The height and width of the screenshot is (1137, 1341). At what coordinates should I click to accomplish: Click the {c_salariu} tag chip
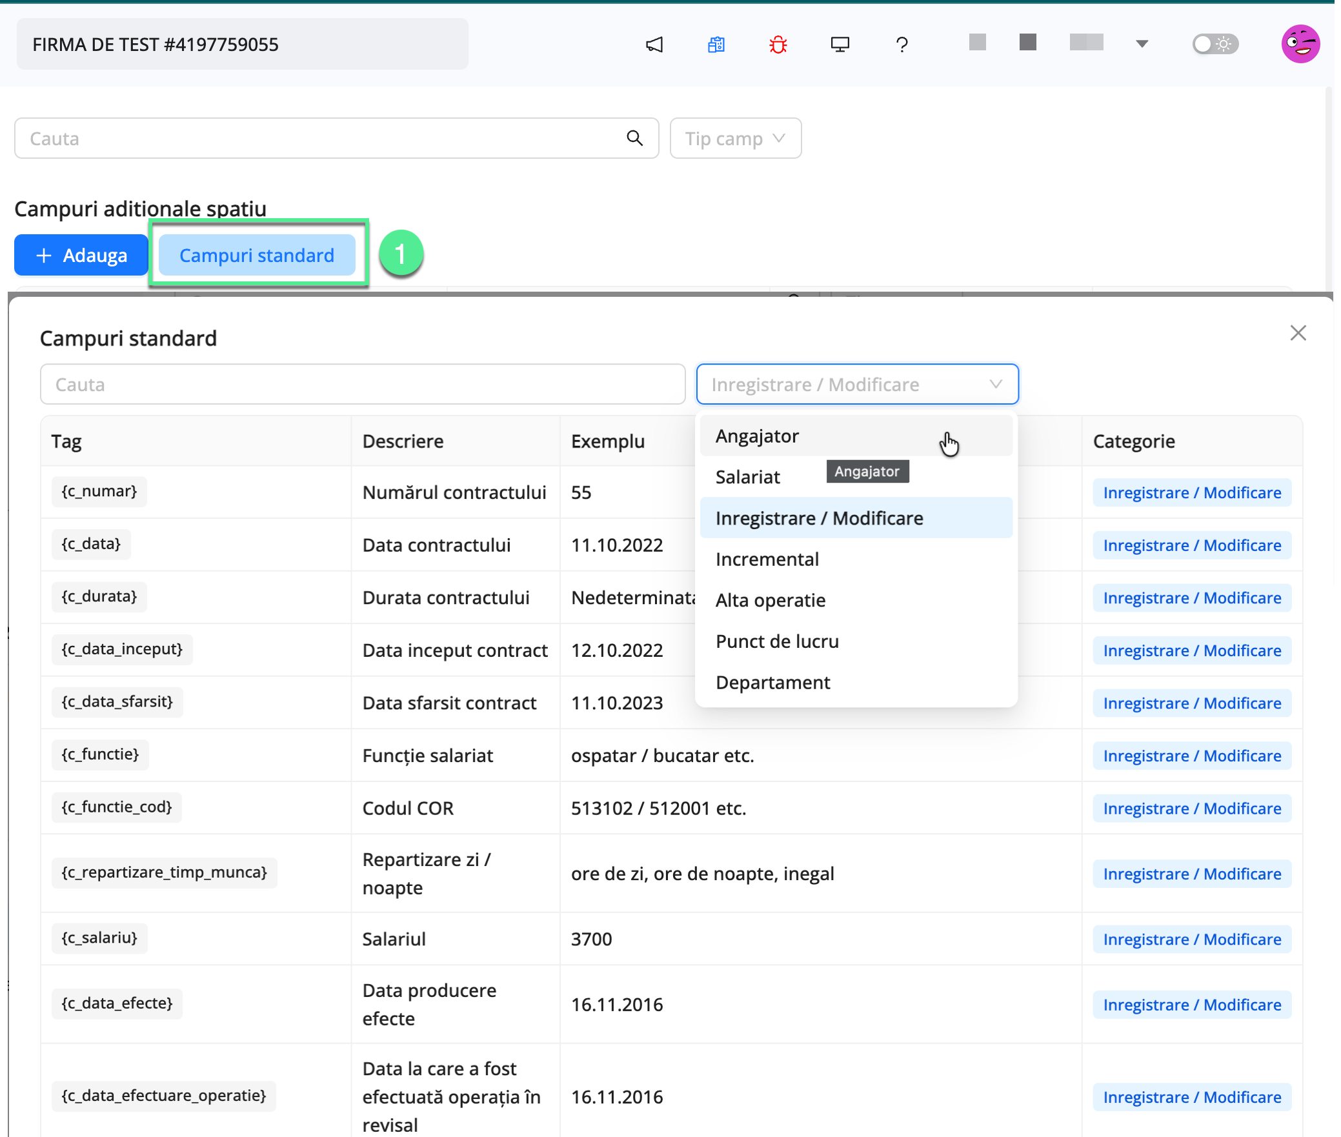pyautogui.click(x=99, y=938)
